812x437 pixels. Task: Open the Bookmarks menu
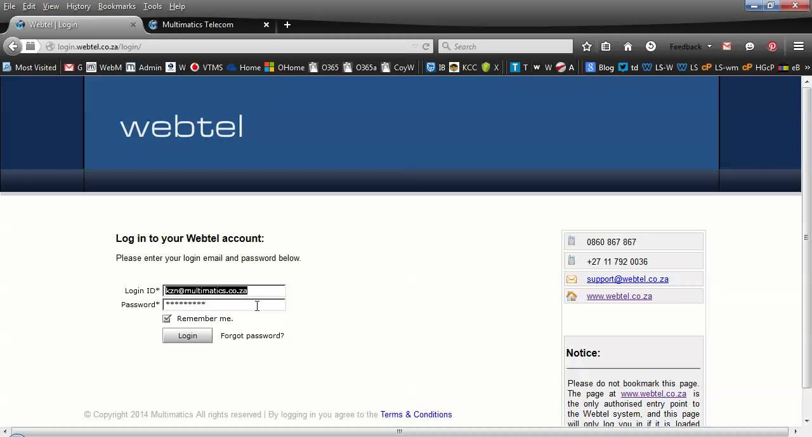(117, 6)
